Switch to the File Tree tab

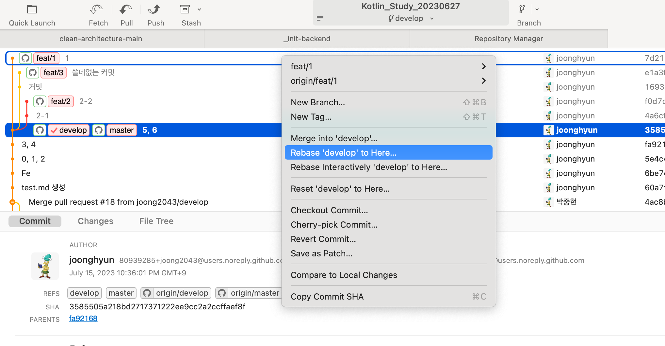(x=156, y=221)
